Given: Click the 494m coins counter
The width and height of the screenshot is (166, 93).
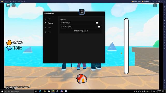Looking at the screenshot, I should click(x=17, y=42).
